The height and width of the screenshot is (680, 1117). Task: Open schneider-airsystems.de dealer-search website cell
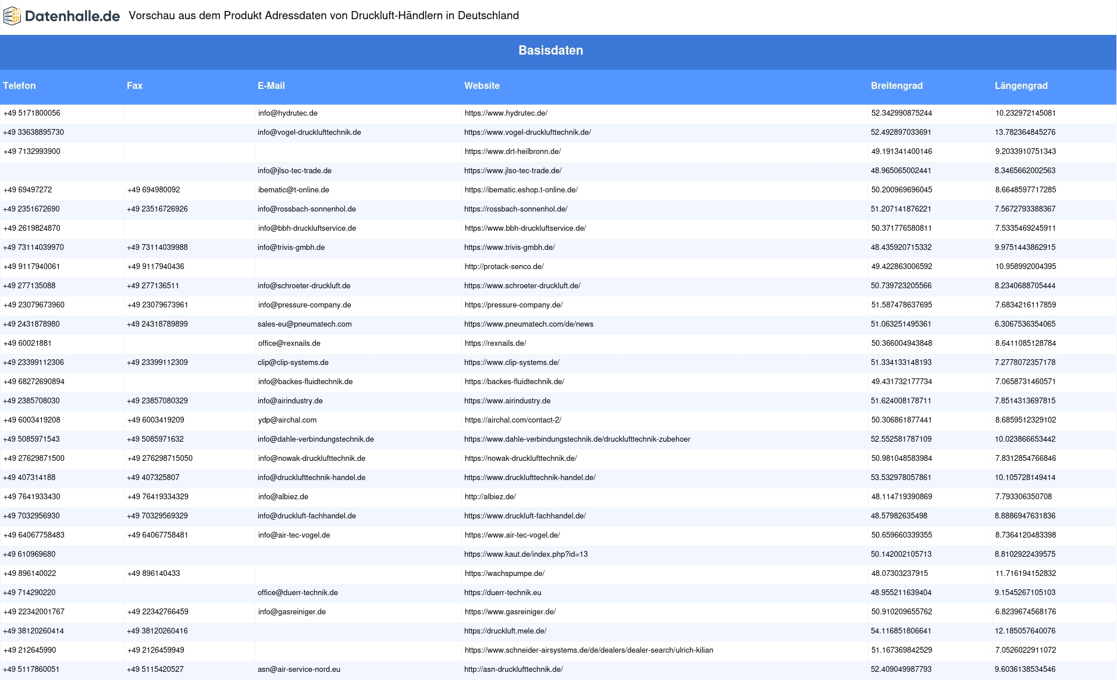point(589,650)
